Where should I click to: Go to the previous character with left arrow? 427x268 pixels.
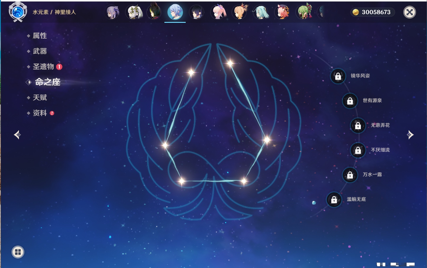pyautogui.click(x=17, y=135)
